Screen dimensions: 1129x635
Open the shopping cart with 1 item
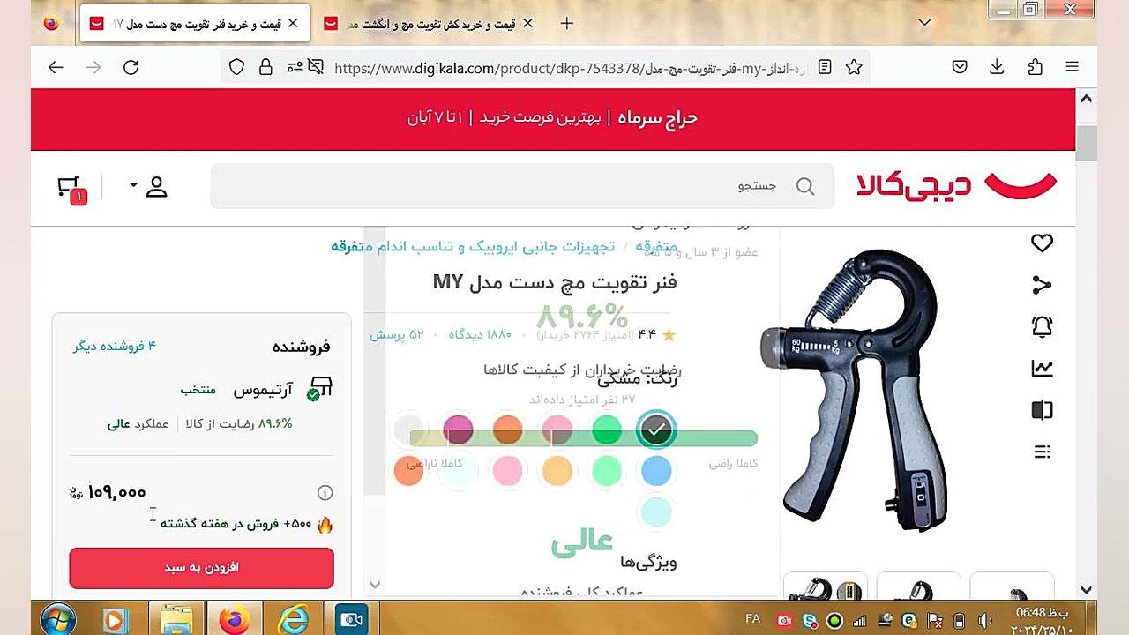point(71,188)
